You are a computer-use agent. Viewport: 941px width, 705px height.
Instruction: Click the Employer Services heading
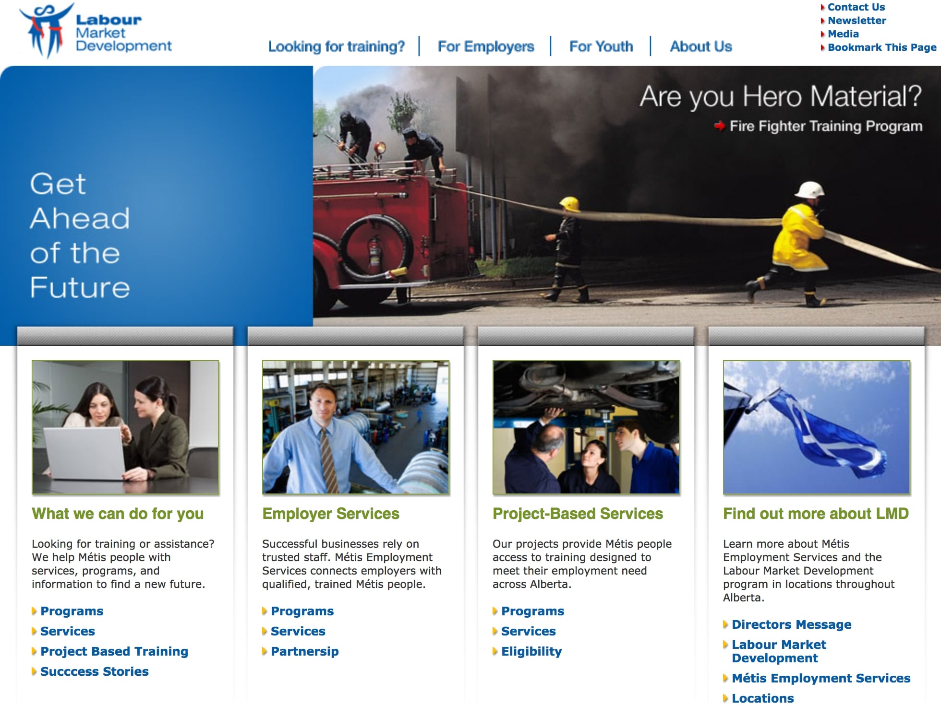pyautogui.click(x=331, y=514)
